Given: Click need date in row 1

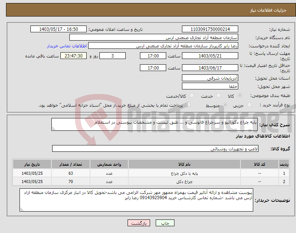Looking at the screenshot, I should [x=32, y=173].
